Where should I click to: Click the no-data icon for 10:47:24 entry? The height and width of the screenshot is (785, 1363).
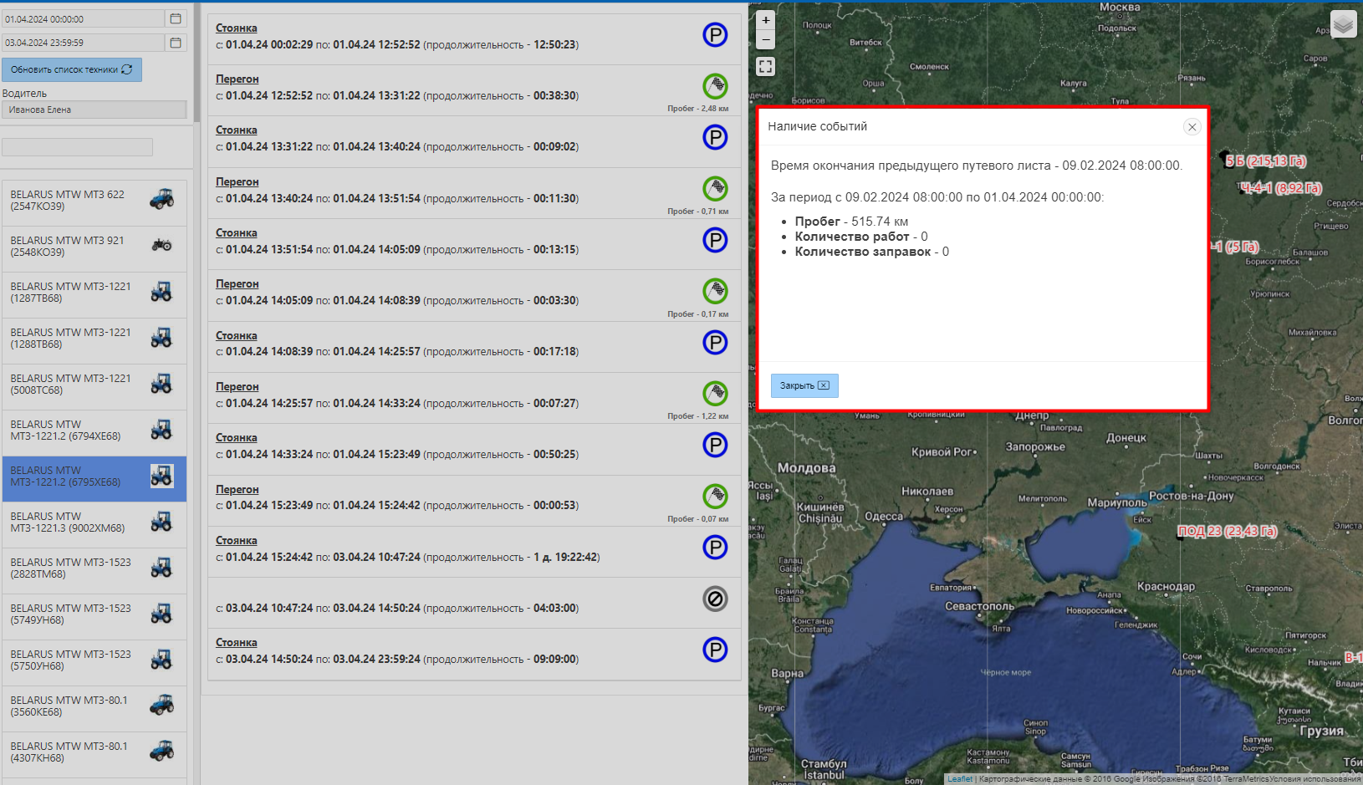coord(714,599)
